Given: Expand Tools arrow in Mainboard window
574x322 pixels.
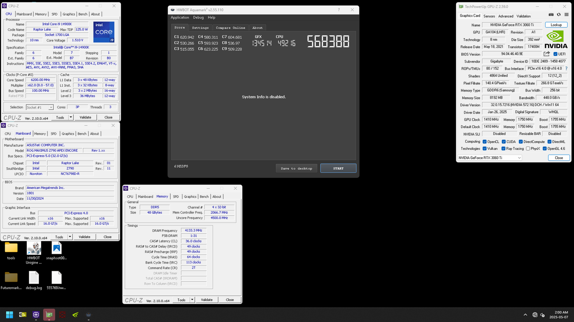Looking at the screenshot, I should point(70,237).
